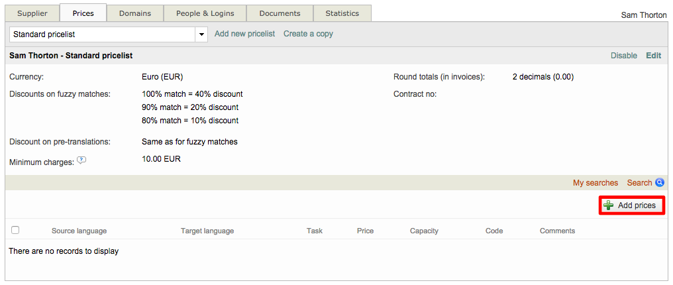The width and height of the screenshot is (673, 285).
Task: Open the Standard pricelist combo box
Action: coord(102,34)
